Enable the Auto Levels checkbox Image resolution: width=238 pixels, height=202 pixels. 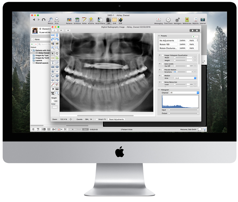coord(163,64)
